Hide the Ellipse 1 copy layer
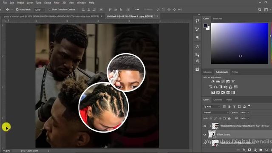The image size is (272, 153). coord(205,135)
